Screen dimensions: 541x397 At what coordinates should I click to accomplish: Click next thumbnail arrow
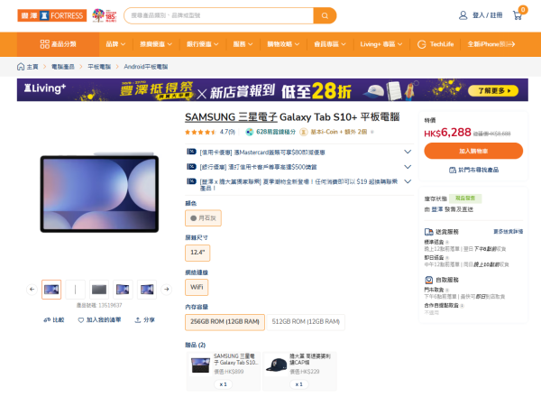(167, 290)
